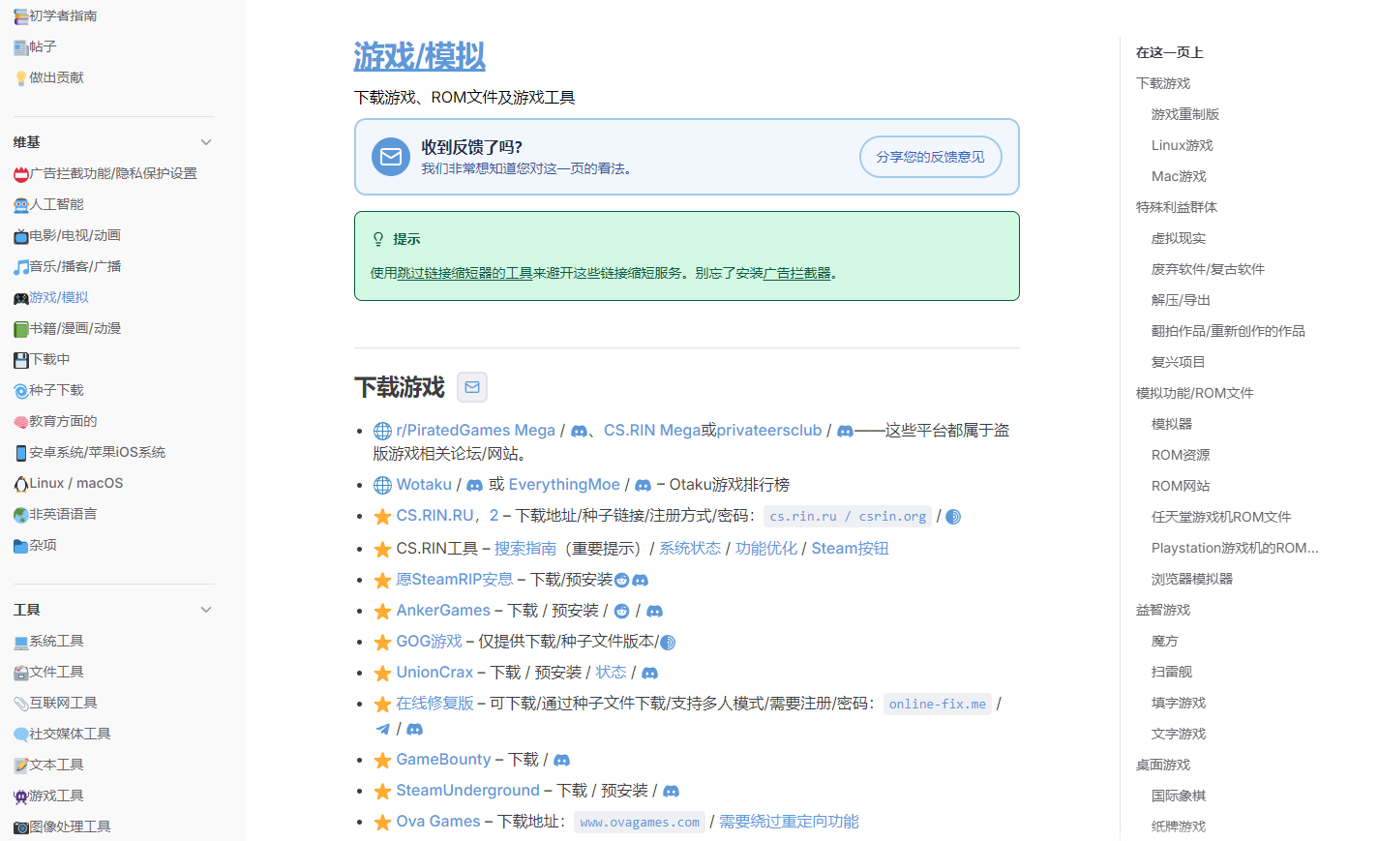Open the Discord icon next to r/PiratedGames Mega
The height and width of the screenshot is (841, 1378).
577,431
